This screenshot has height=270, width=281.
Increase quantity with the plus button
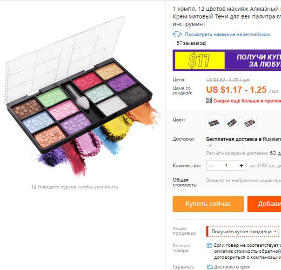click(x=241, y=166)
